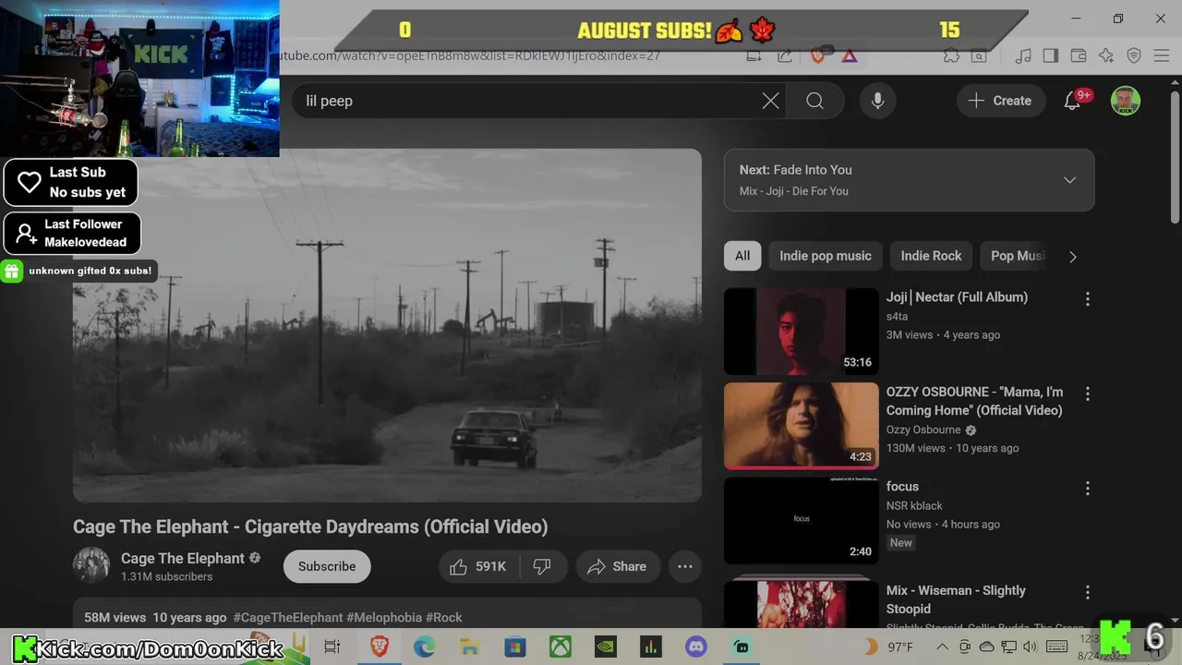Screen dimensions: 1182x665
Task: Select the All filter chip
Action: (742, 256)
